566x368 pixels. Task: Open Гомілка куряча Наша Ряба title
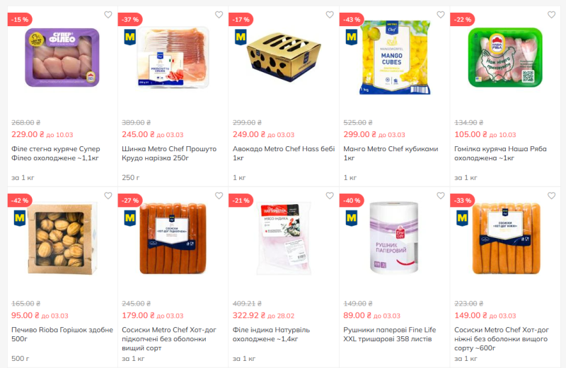click(500, 153)
